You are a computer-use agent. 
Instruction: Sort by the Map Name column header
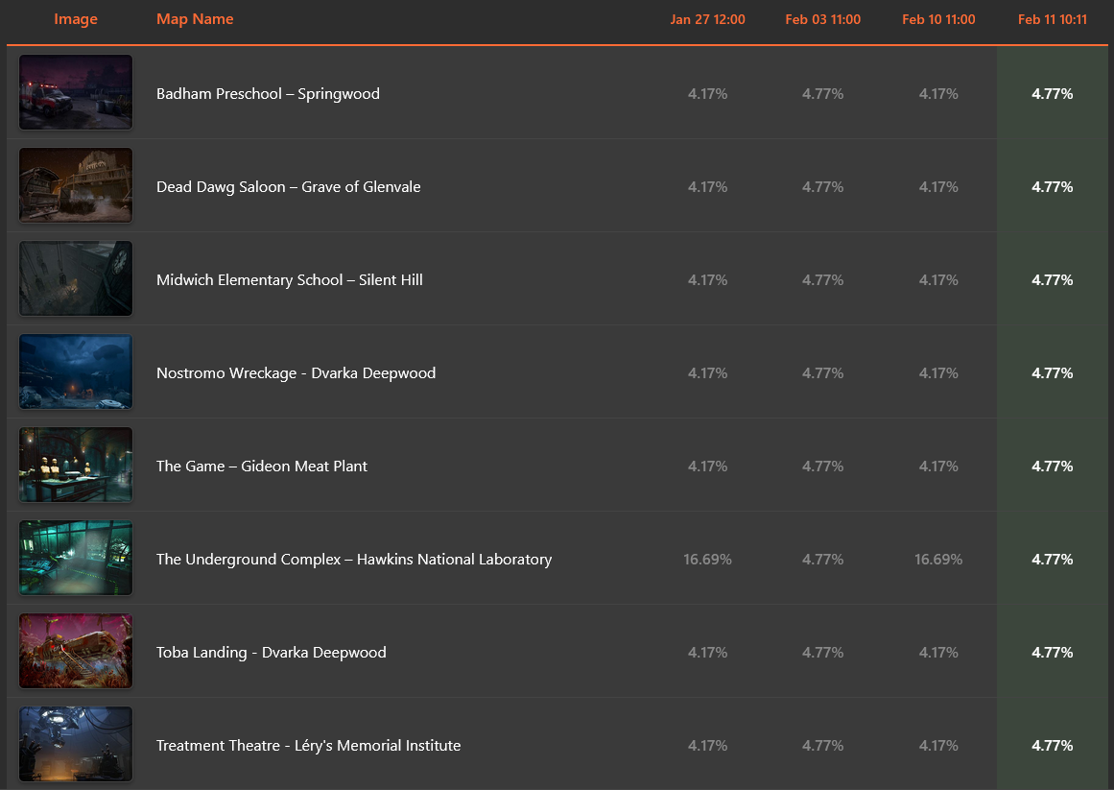[x=195, y=19]
